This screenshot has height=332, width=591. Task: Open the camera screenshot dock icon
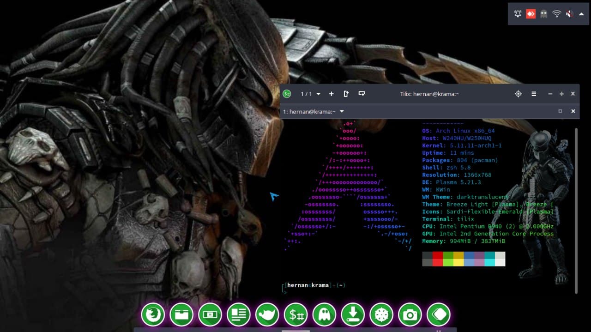point(410,315)
